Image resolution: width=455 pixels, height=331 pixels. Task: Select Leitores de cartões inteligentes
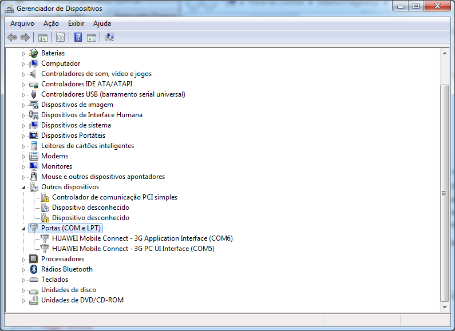[88, 146]
